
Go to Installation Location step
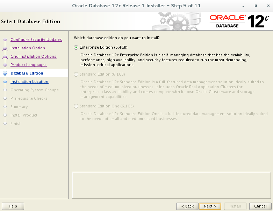click(x=29, y=82)
